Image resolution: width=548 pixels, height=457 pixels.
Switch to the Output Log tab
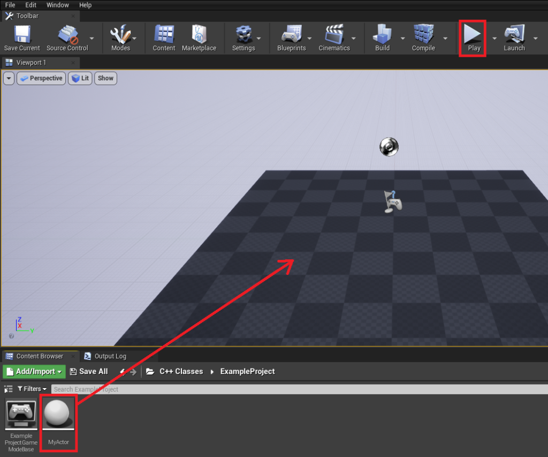tap(110, 356)
